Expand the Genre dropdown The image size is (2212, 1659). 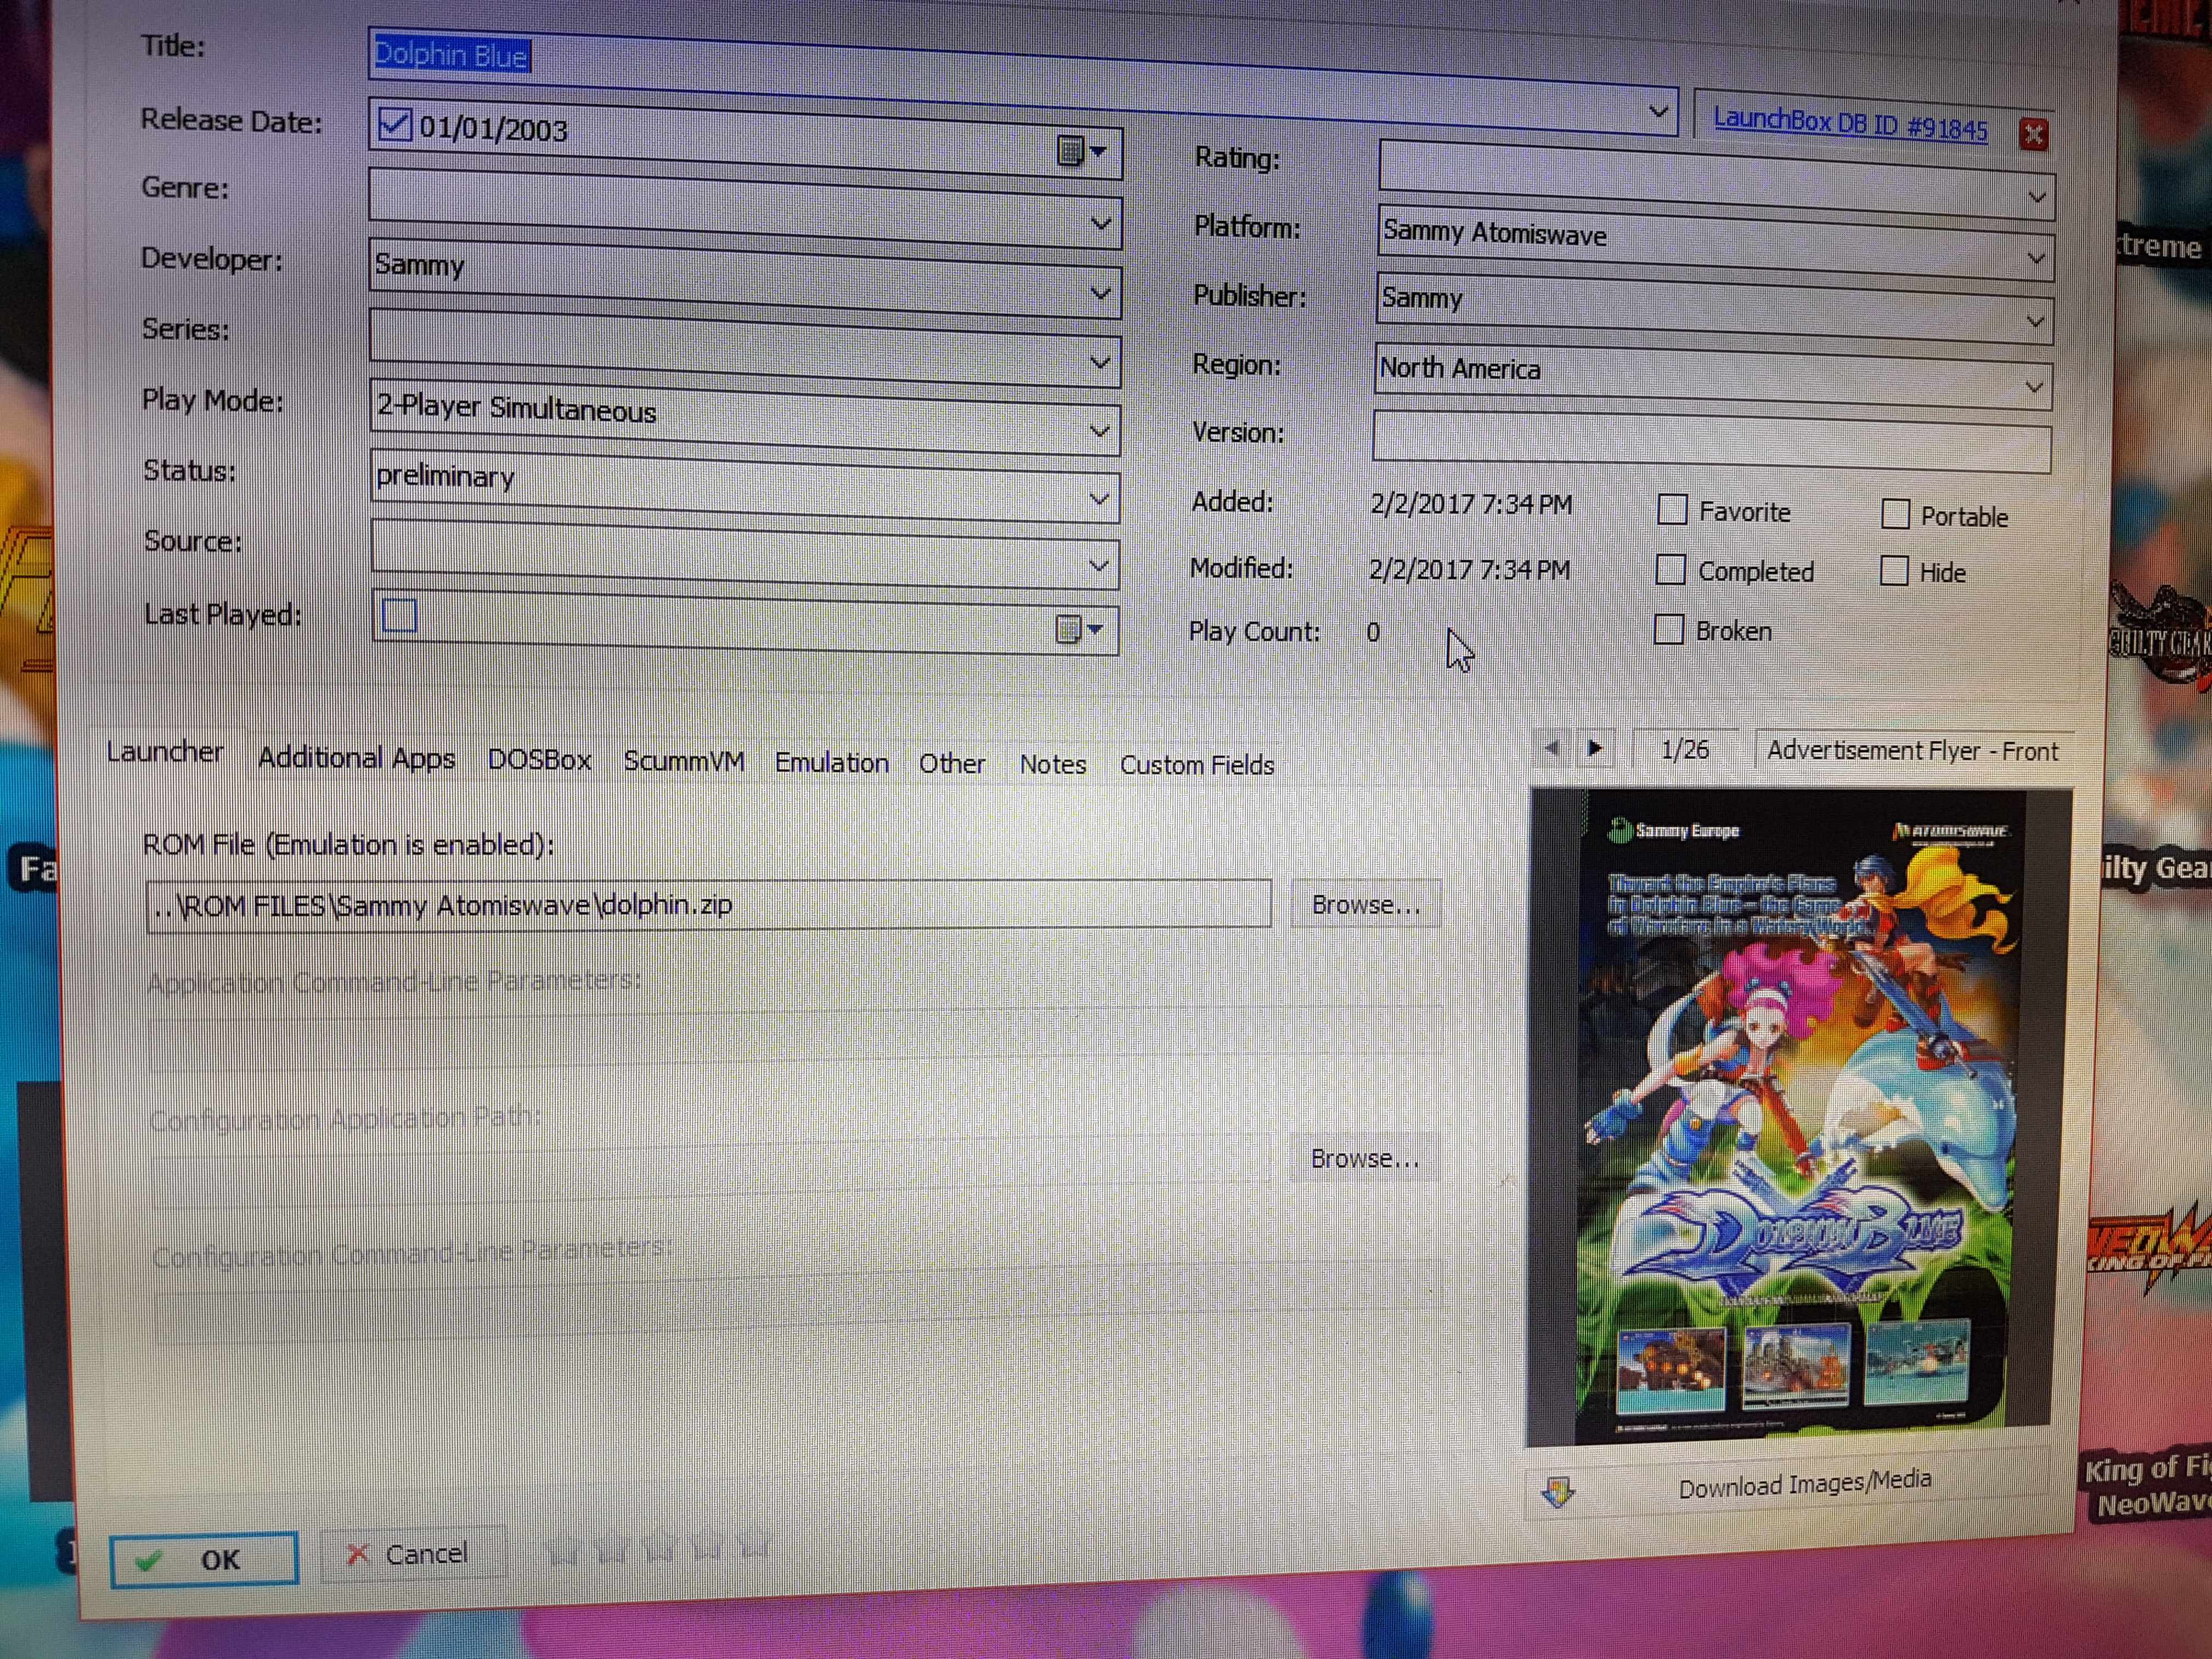tap(1100, 224)
